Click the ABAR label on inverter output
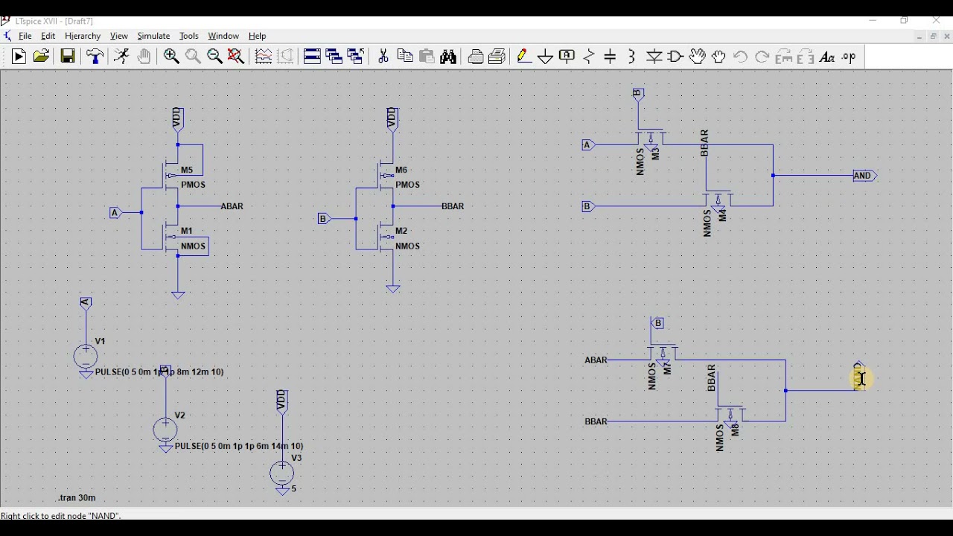 pyautogui.click(x=232, y=206)
